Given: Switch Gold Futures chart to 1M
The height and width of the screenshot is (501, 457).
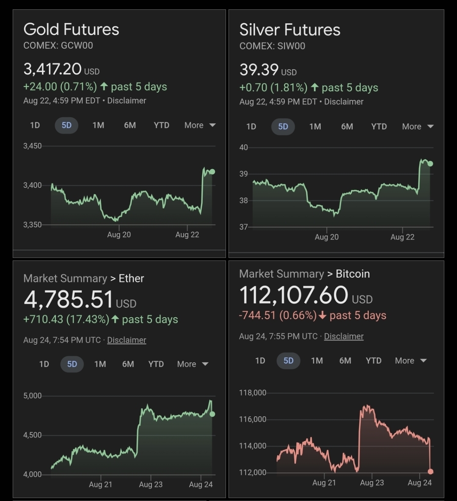Looking at the screenshot, I should pyautogui.click(x=98, y=125).
